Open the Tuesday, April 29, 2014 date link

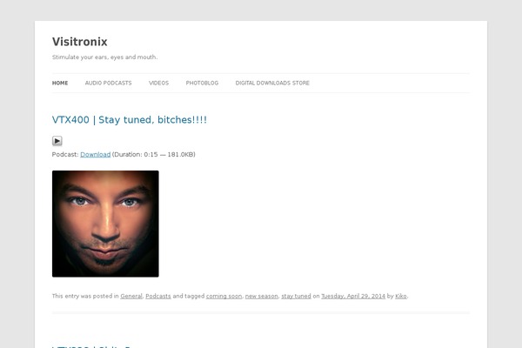tap(353, 296)
